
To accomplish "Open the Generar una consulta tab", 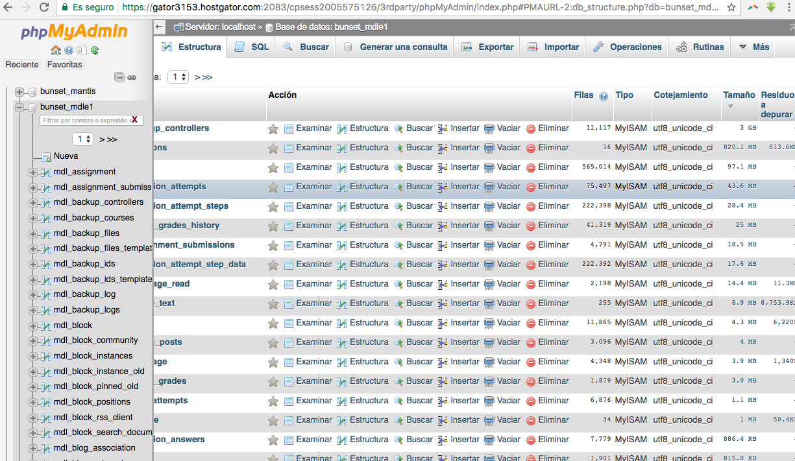I will click(x=395, y=47).
